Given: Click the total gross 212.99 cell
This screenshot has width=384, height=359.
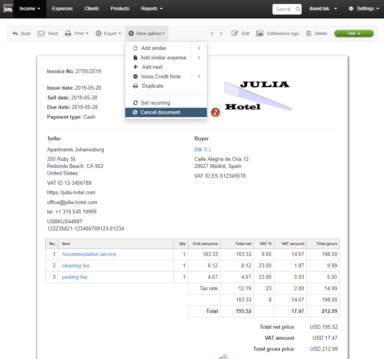Looking at the screenshot, I should point(323,311).
